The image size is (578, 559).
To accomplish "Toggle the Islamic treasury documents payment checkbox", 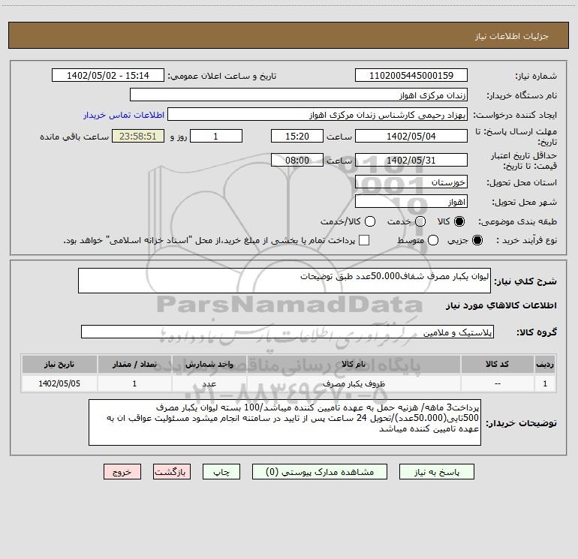I will [x=364, y=240].
